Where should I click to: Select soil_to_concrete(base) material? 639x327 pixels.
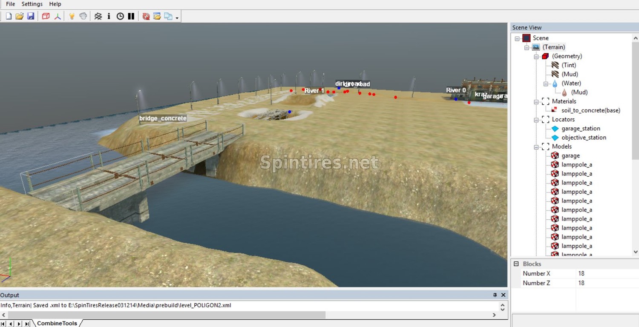590,110
